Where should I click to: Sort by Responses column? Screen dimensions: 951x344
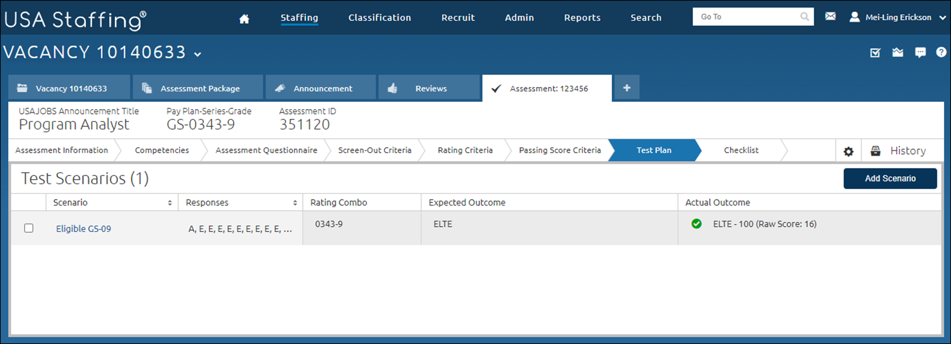tap(295, 203)
